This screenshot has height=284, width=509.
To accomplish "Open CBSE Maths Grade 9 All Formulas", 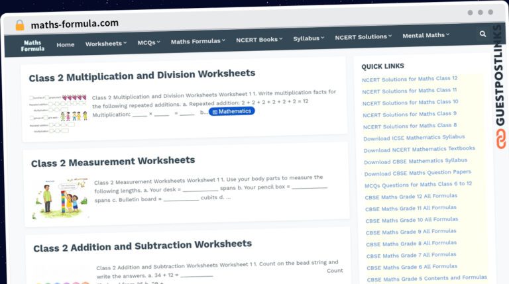I will (411, 232).
